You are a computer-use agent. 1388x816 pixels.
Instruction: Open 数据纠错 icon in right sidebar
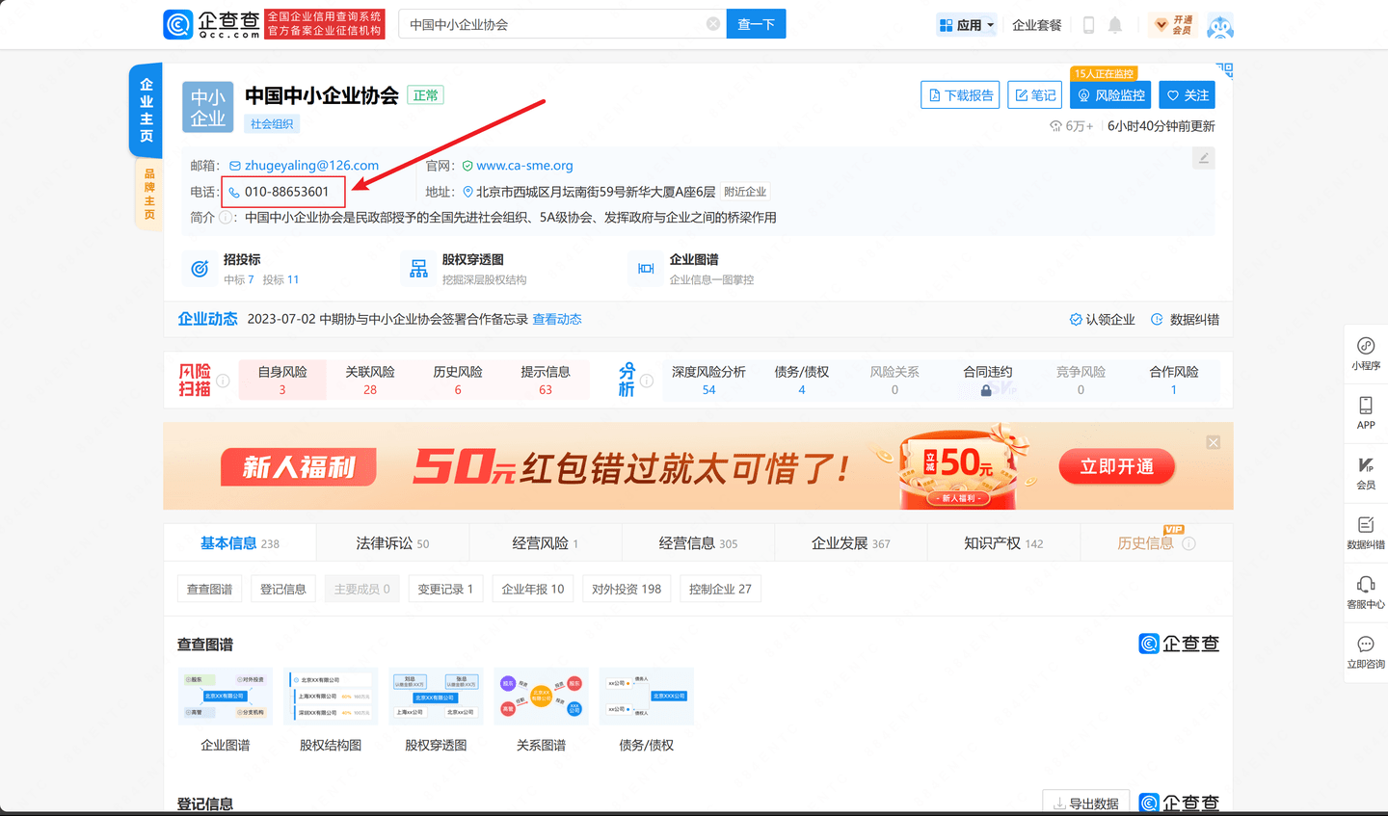coord(1366,533)
